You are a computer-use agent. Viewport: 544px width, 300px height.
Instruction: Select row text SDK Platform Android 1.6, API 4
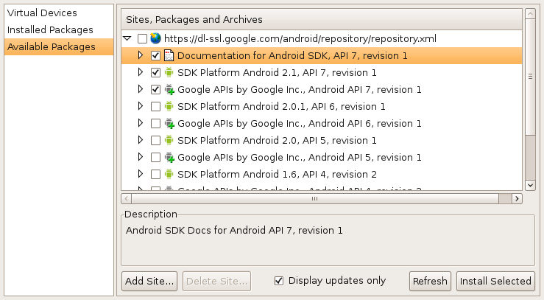[x=277, y=174]
